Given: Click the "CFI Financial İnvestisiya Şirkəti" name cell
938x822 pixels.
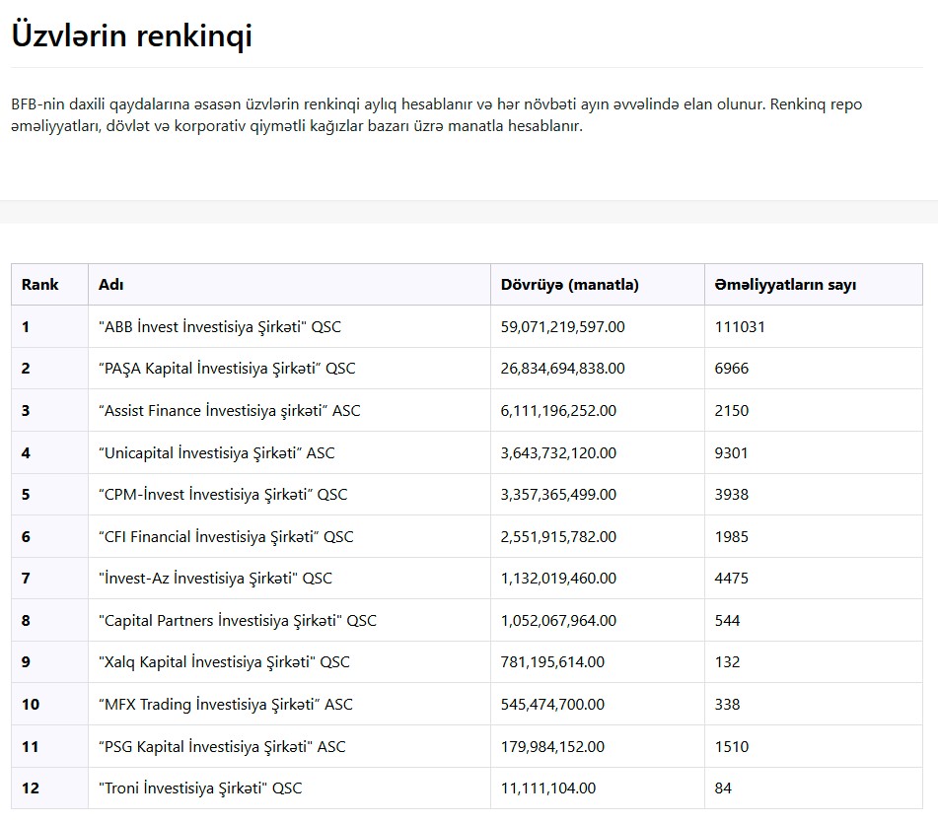Looking at the screenshot, I should [226, 537].
